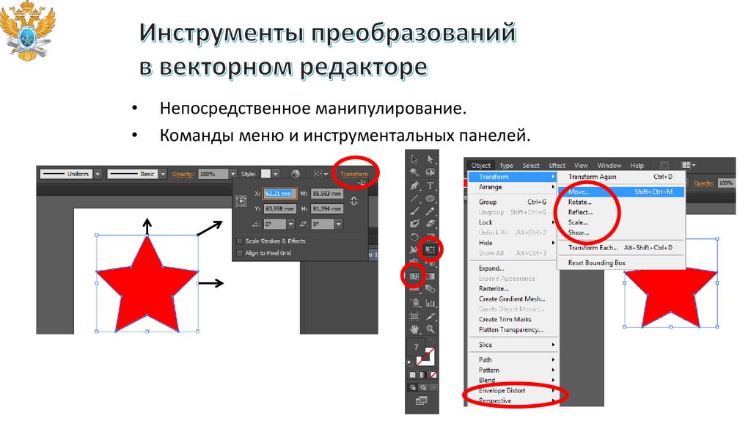Open the Type menu

(x=506, y=165)
